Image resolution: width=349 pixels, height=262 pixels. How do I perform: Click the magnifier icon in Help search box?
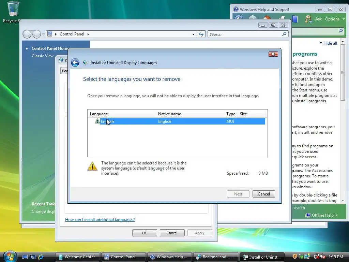(x=340, y=31)
